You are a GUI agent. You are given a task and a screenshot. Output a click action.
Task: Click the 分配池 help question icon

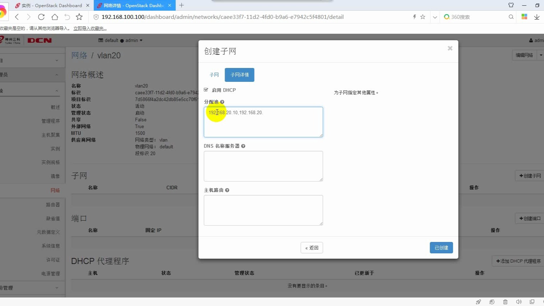click(x=222, y=102)
